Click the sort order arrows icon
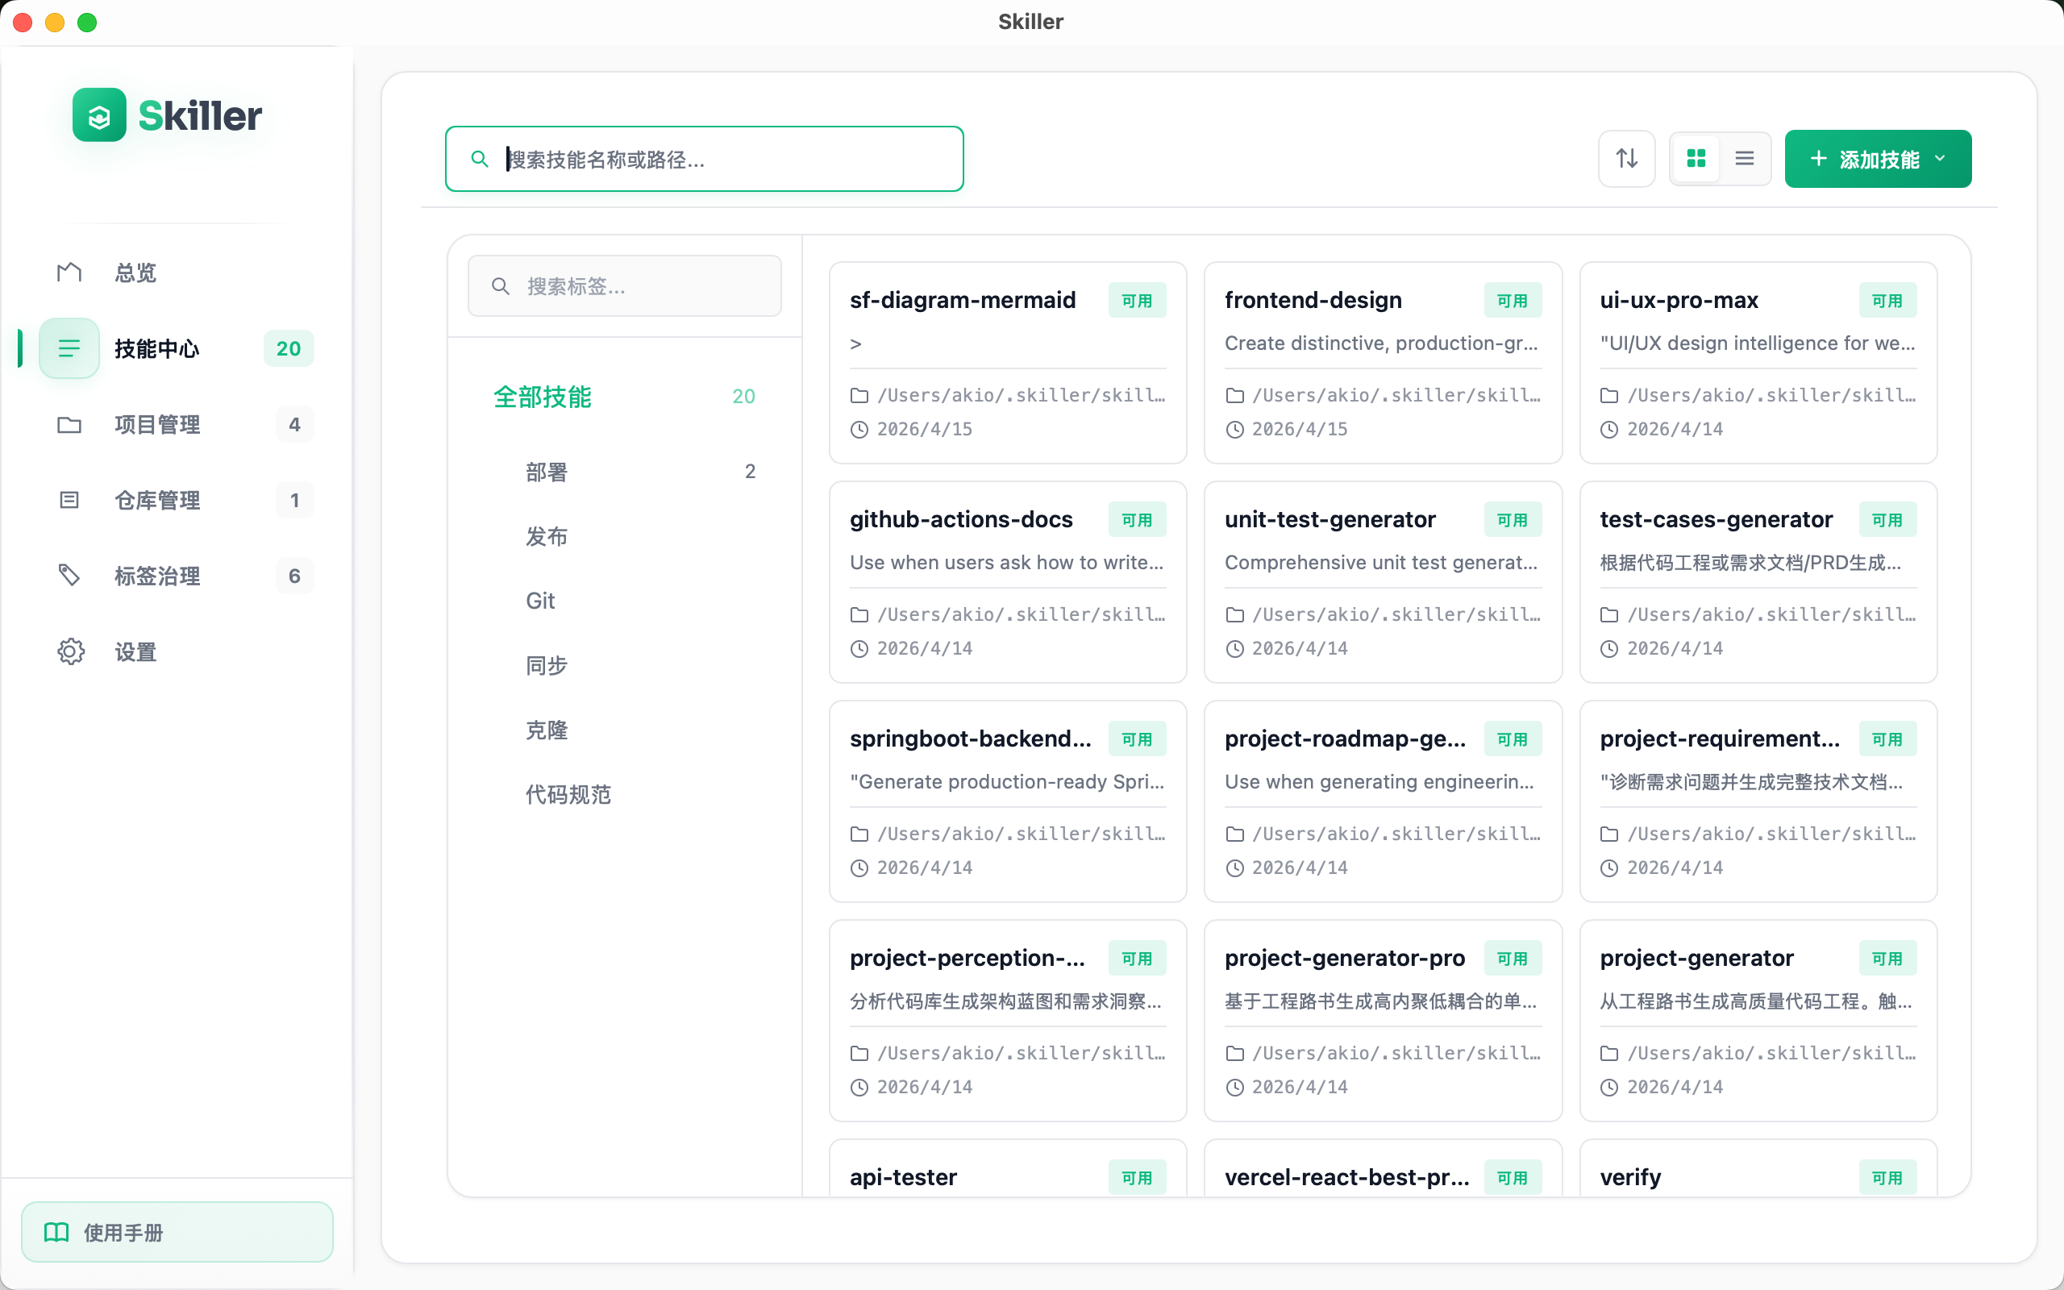The image size is (2064, 1290). point(1625,158)
